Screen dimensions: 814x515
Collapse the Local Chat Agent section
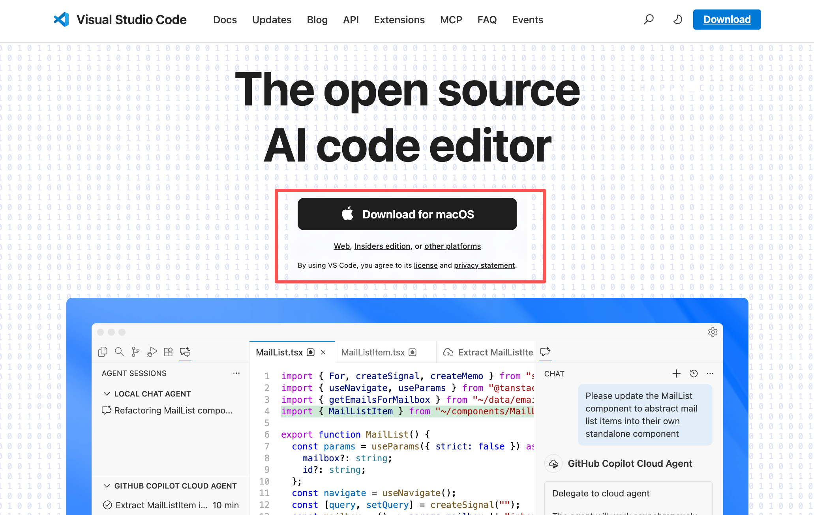(107, 393)
